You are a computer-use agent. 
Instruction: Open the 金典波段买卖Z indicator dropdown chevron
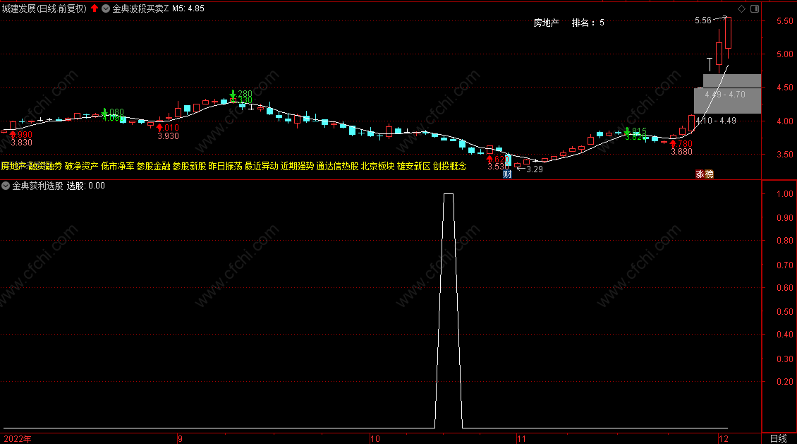coord(106,8)
